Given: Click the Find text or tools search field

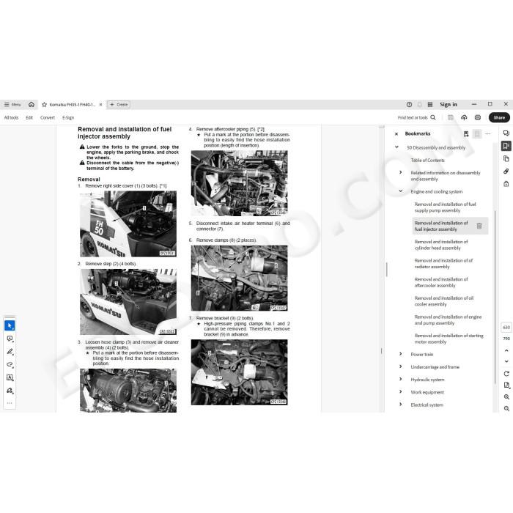Looking at the screenshot, I should (416, 117).
